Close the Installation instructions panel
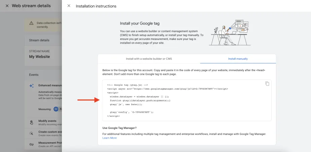The width and height of the screenshot is (311, 152). 69,6
